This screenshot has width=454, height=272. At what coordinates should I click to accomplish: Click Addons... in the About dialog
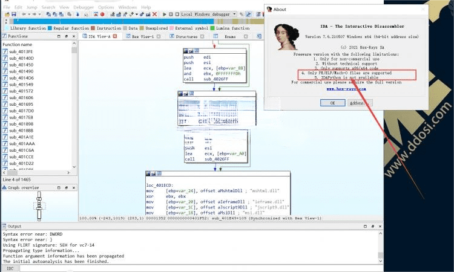(360, 103)
